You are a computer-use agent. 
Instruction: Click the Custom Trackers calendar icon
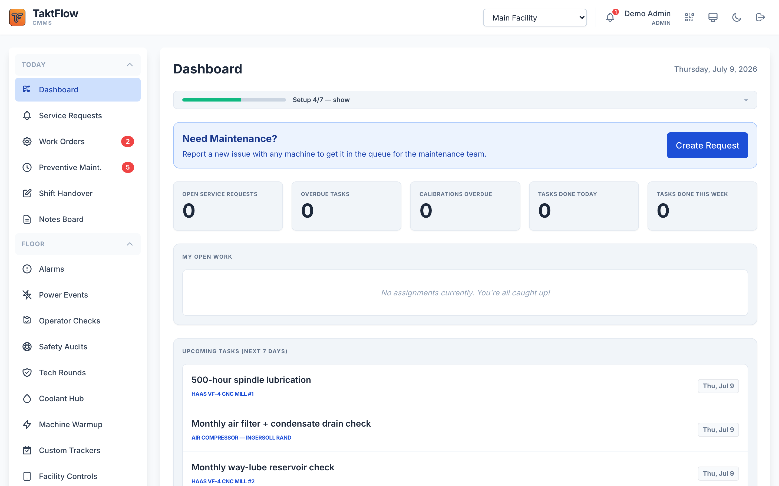coord(27,450)
